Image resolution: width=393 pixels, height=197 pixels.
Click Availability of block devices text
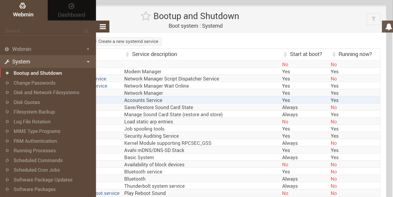154,165
